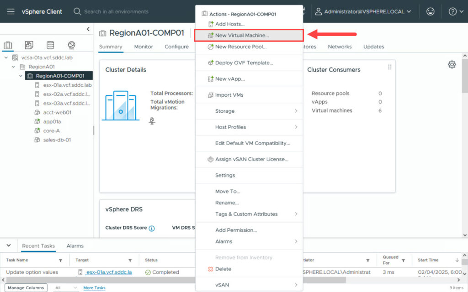The image size is (468, 292).
Task: Open the help question mark menu
Action: [456, 11]
